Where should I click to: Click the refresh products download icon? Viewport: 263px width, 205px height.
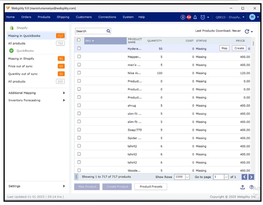tap(247, 31)
